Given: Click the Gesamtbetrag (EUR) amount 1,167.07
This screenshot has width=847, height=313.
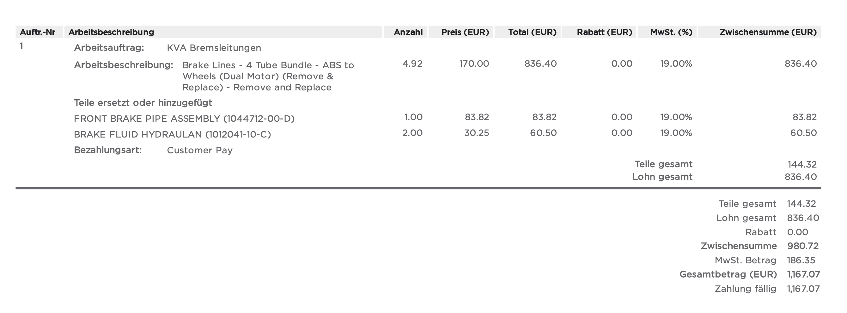Looking at the screenshot, I should (804, 274).
